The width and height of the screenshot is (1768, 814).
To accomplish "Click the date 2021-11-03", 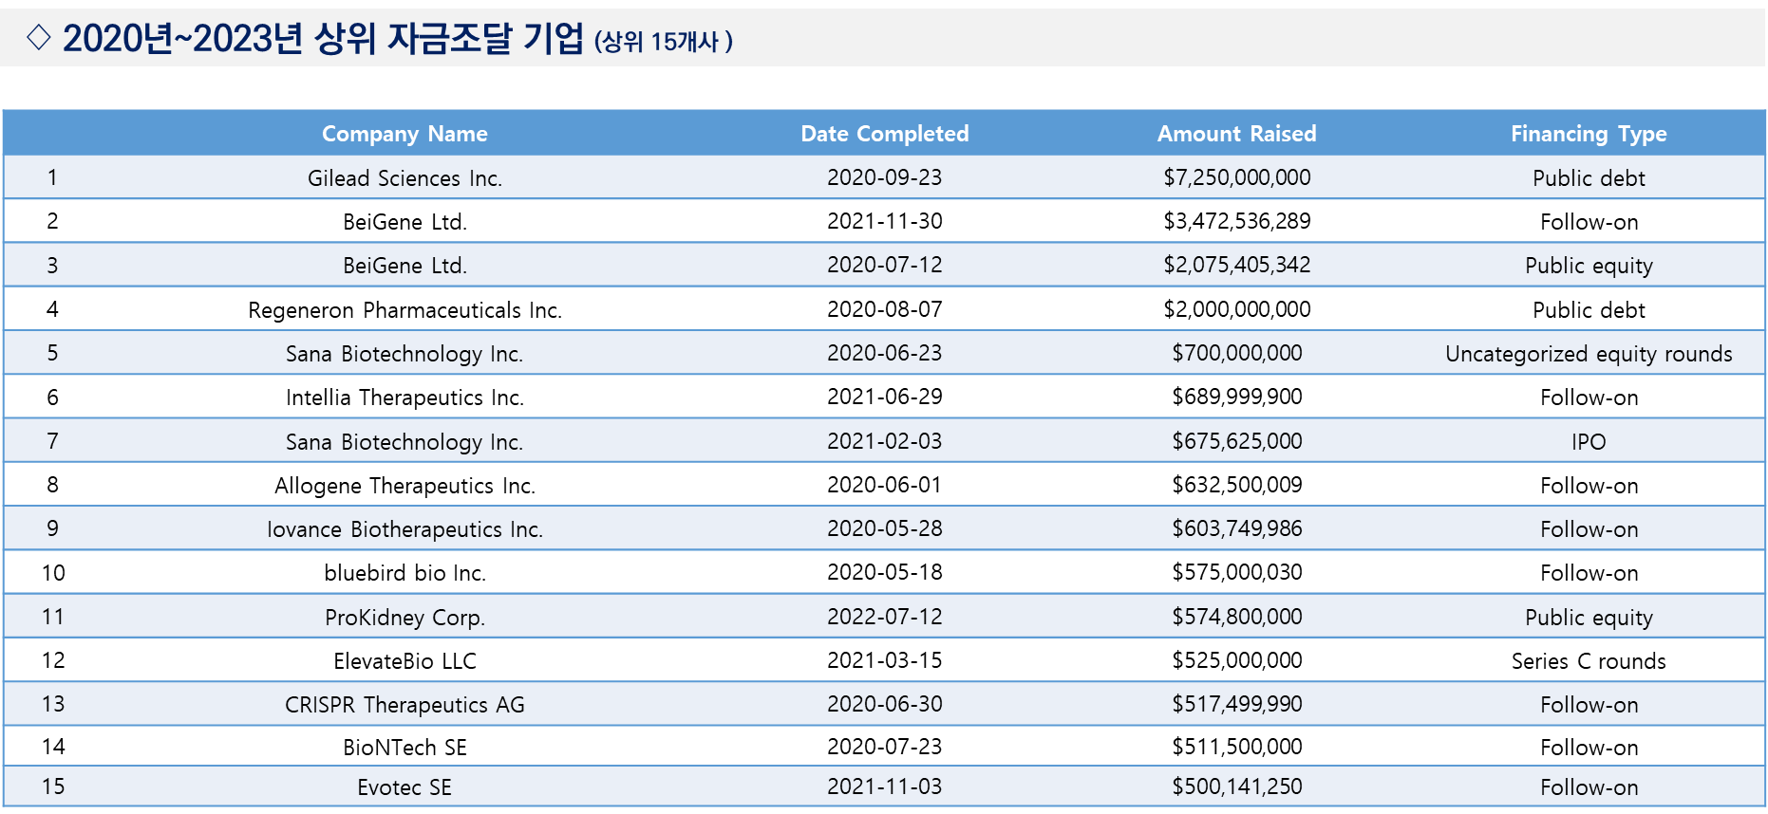I will click(885, 786).
